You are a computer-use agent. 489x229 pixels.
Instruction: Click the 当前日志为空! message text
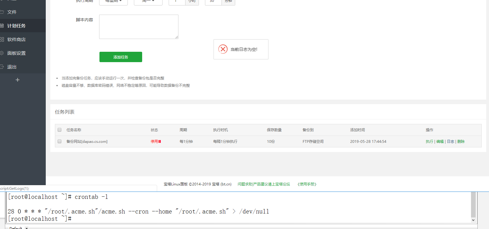point(244,49)
